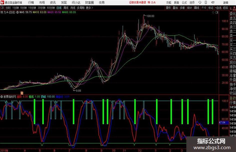Click the 统计 toolbar button
Viewport: 236px width, 152px height.
tap(189, 8)
